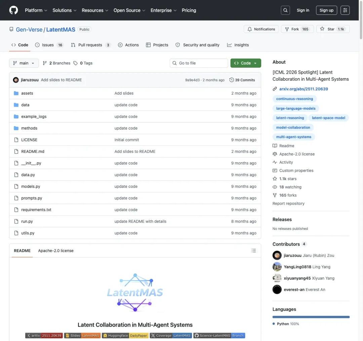
Task: Click the YangLing0818 contributor avatar
Action: [277, 267]
